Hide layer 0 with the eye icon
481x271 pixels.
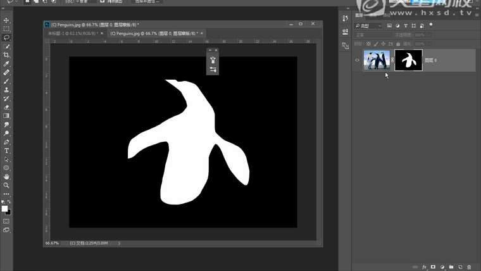(x=358, y=61)
